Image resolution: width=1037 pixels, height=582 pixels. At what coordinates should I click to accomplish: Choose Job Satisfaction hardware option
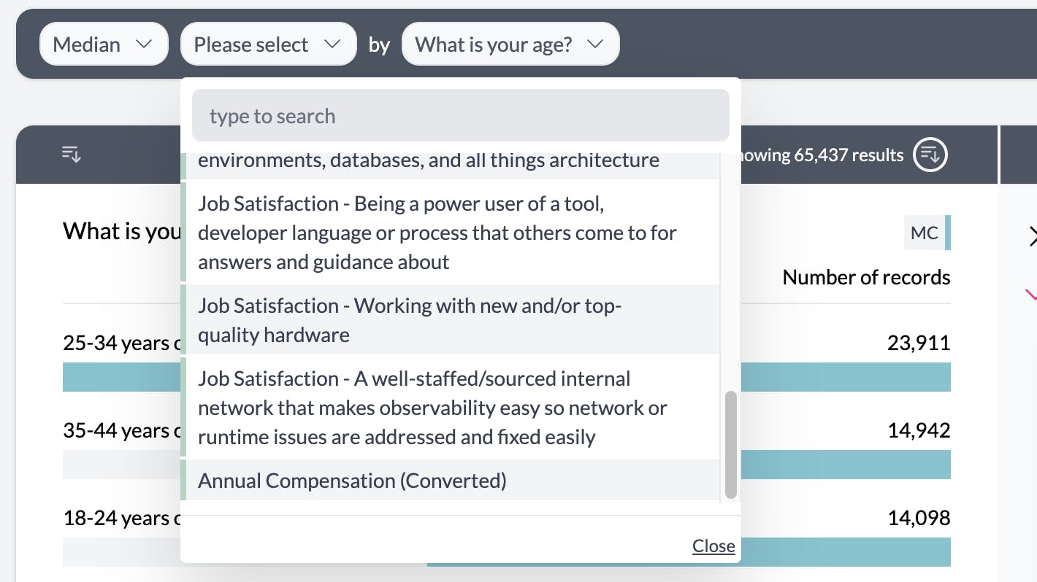point(409,320)
